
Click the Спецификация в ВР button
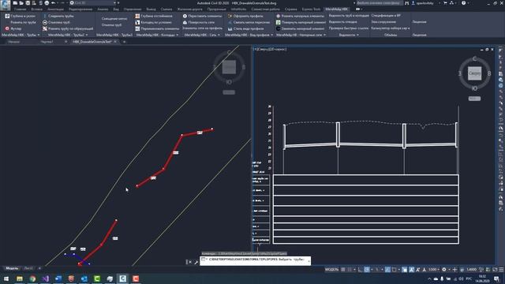[x=386, y=16]
